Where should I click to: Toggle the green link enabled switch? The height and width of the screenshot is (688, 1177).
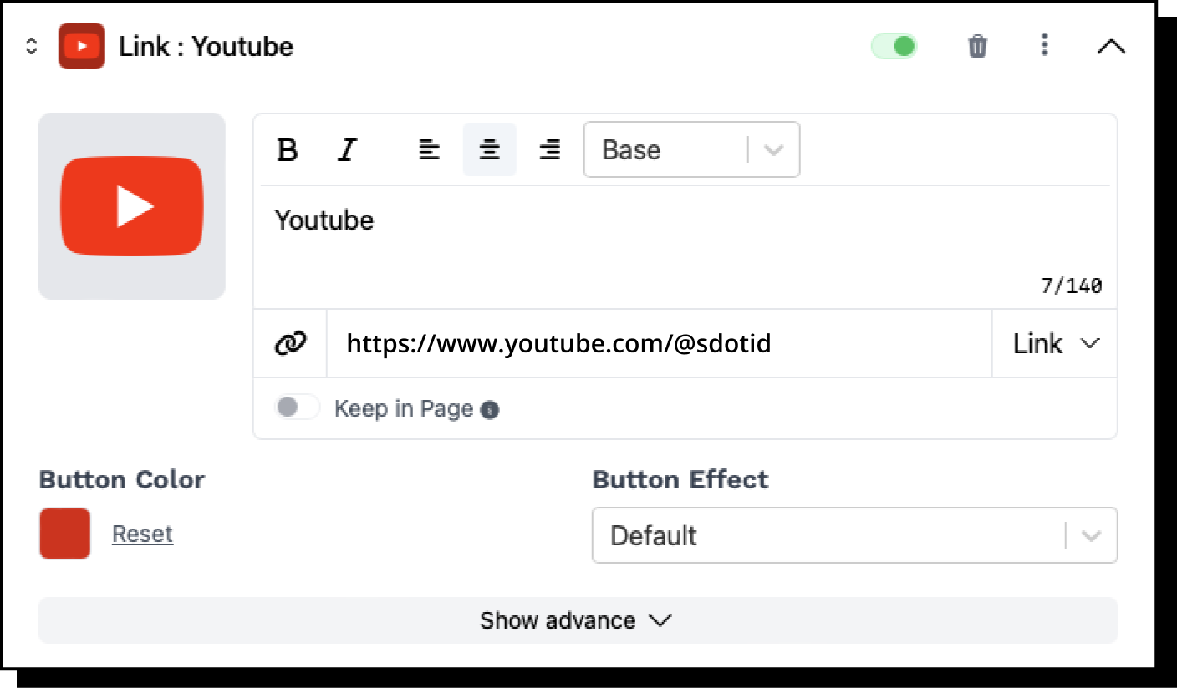coord(894,46)
